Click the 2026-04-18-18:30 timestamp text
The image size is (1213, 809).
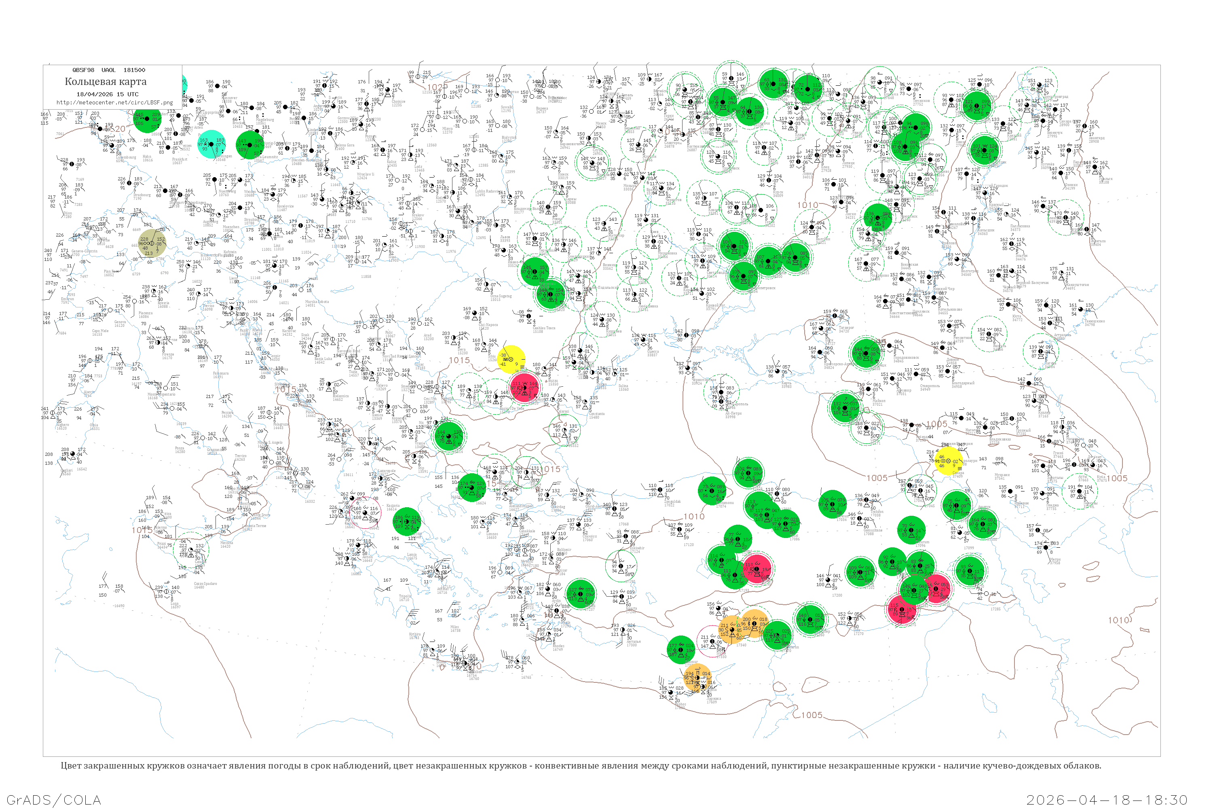(x=1107, y=800)
